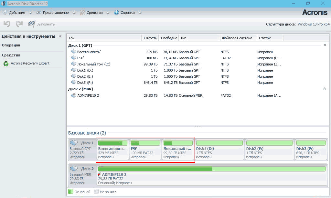Select the ADMINPE10 2 partition usage bar
Image resolution: width=331 pixels, height=198 pixels.
click(212, 169)
